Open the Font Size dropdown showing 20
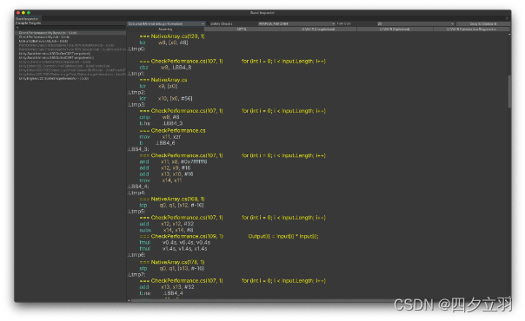Screen dimensions: 525x321 click(x=415, y=23)
